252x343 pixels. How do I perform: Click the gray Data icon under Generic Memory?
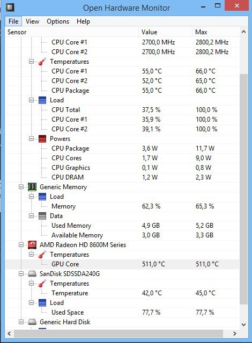tap(42, 216)
